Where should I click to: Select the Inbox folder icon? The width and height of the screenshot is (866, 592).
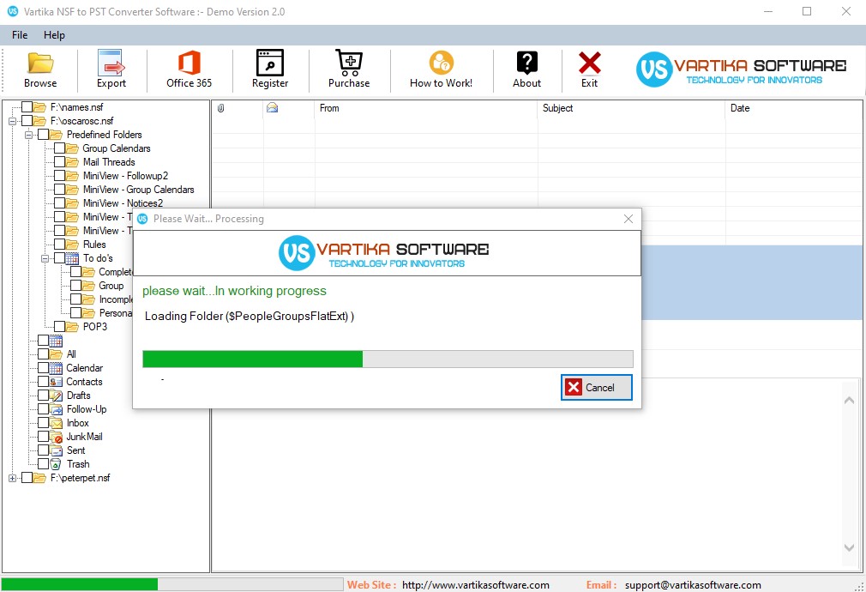pyautogui.click(x=56, y=424)
